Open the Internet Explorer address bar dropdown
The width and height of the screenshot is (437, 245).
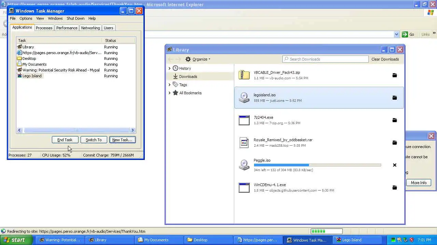pyautogui.click(x=396, y=34)
